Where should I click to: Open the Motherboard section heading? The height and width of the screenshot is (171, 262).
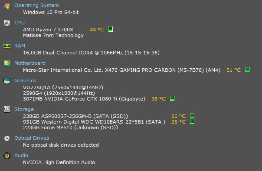tap(30, 63)
